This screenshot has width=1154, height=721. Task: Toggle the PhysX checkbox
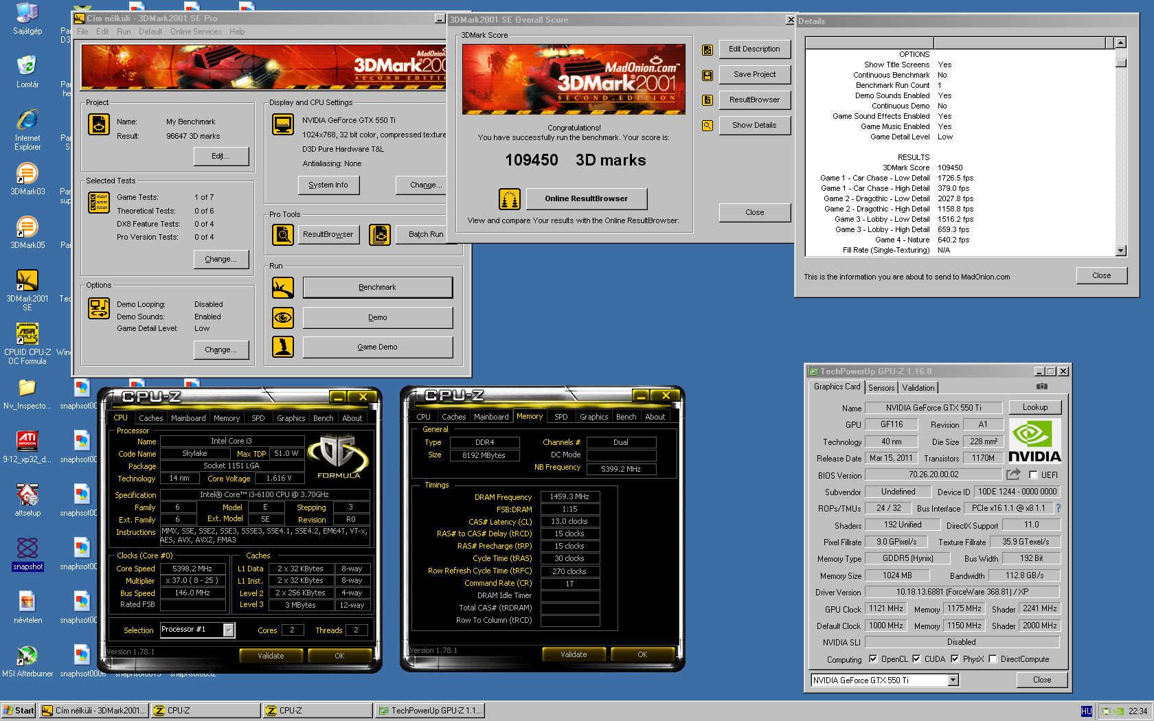(x=955, y=659)
